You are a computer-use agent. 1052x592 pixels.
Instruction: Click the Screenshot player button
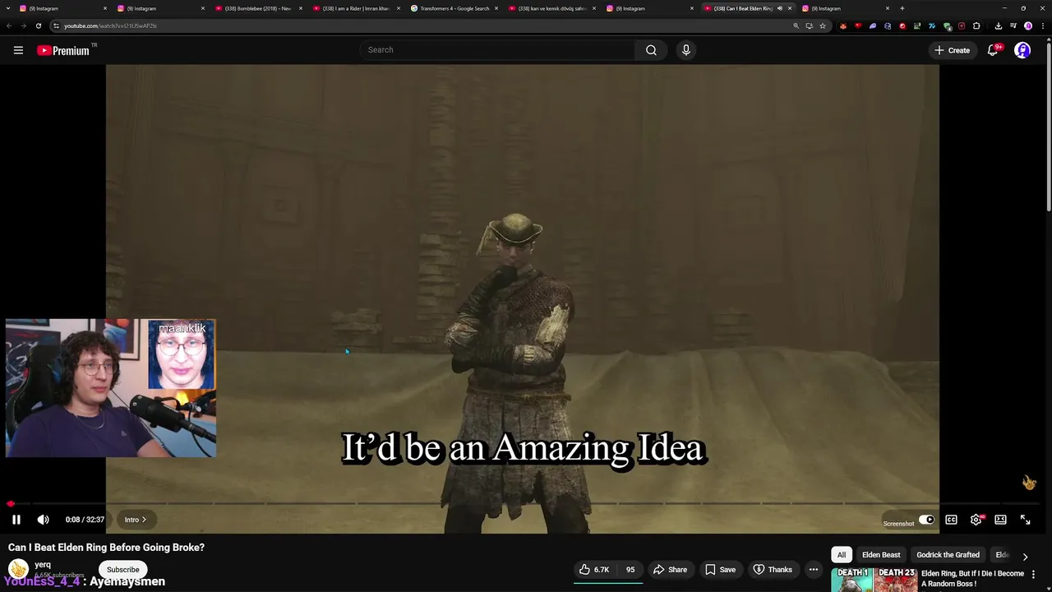(x=898, y=523)
